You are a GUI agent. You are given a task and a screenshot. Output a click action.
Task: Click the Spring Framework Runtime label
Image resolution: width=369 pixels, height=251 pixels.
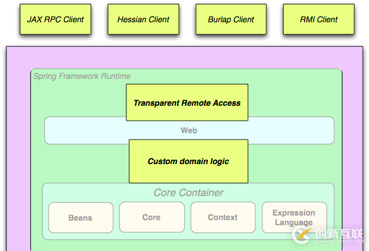(x=82, y=76)
